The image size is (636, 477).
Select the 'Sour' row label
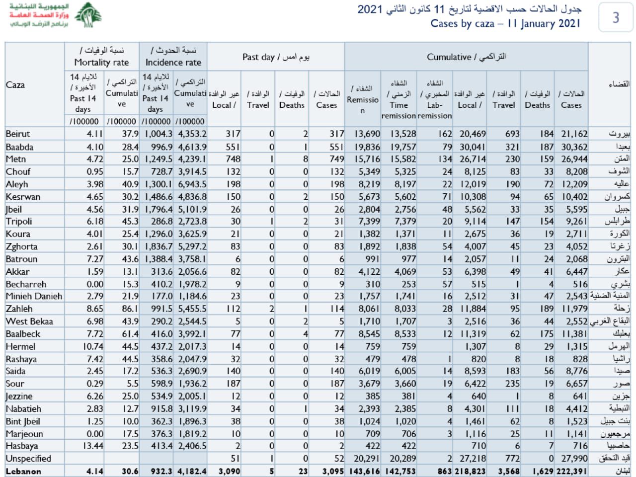[x=15, y=384]
